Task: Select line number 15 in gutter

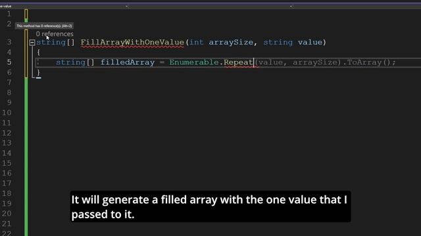Action: click(x=7, y=163)
